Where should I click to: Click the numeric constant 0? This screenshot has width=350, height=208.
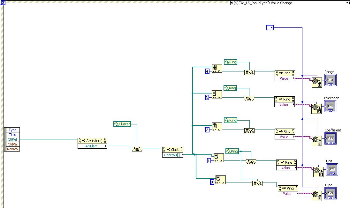212,182
